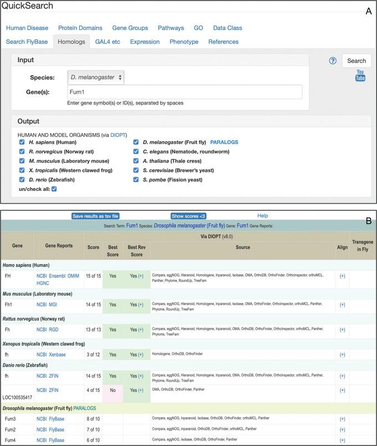Switch to the Gene Groups tab

tap(130, 28)
